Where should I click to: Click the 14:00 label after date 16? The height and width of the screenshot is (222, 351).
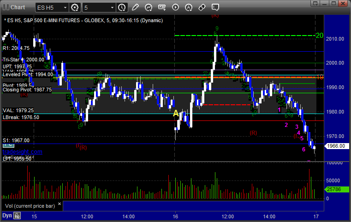click(269, 216)
